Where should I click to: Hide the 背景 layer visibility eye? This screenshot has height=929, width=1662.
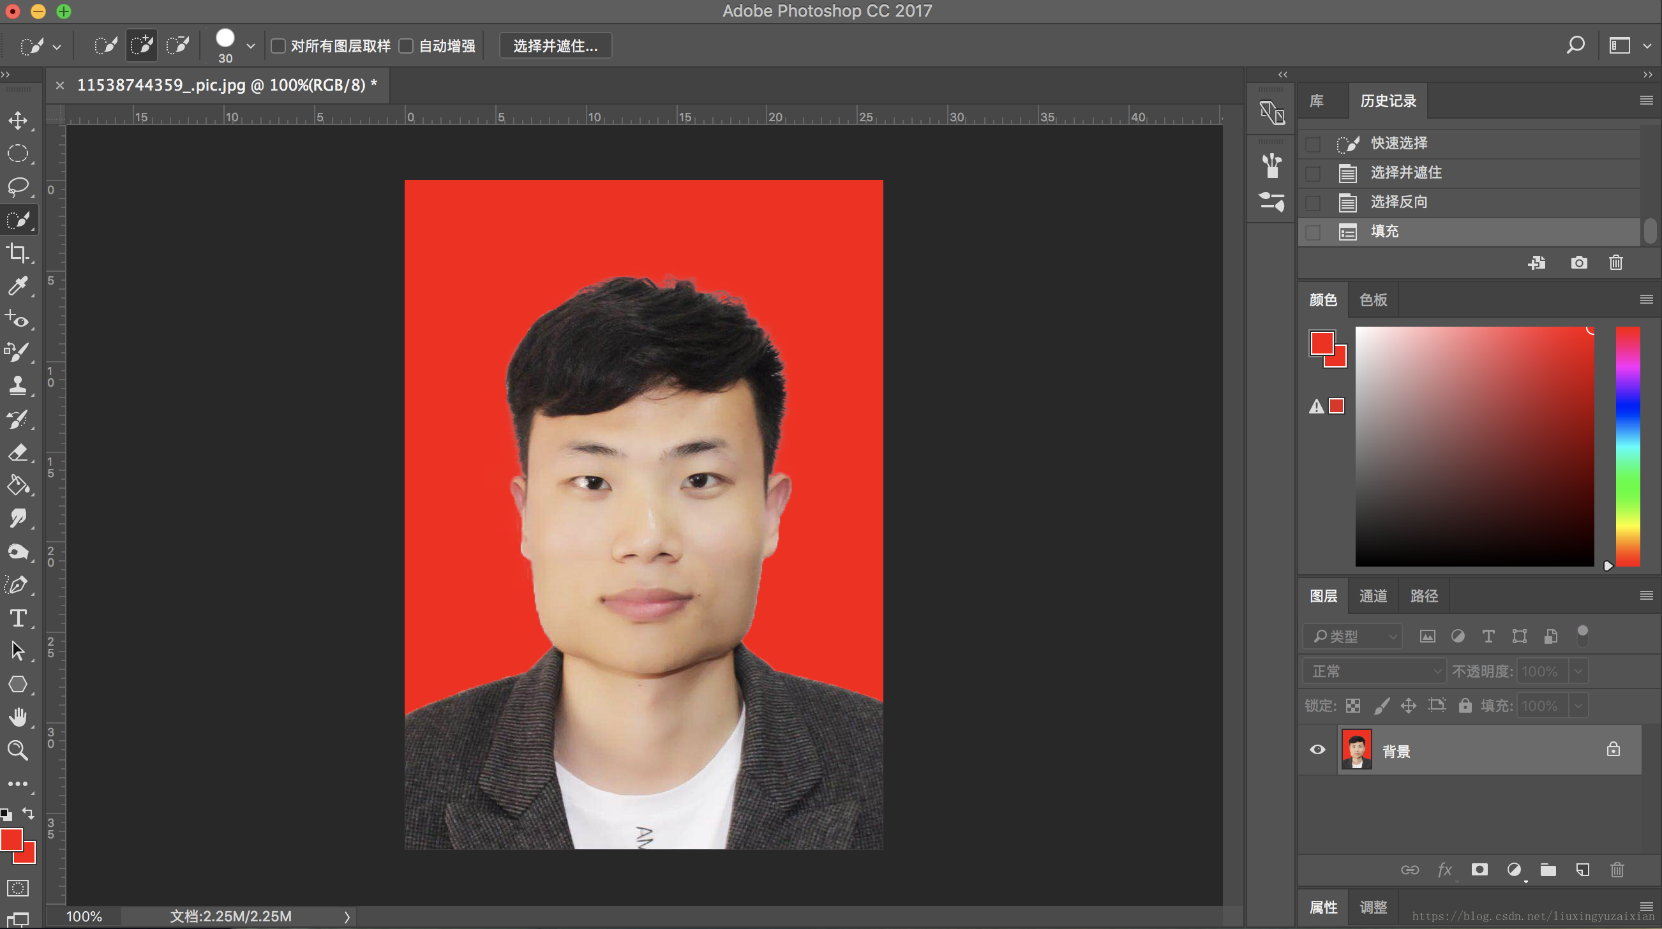(x=1317, y=750)
